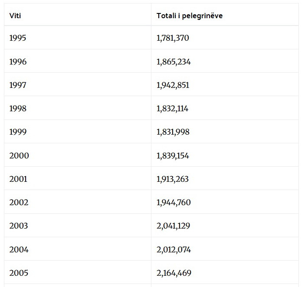Click the value 1,831,998
The image size is (308, 287).
[173, 132]
